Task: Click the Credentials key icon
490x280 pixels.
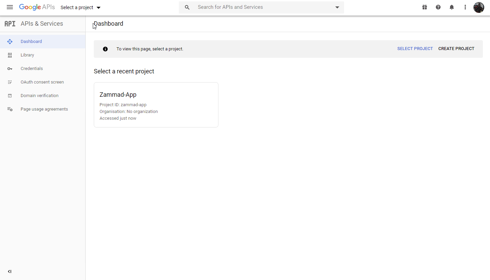Action: [x=10, y=69]
